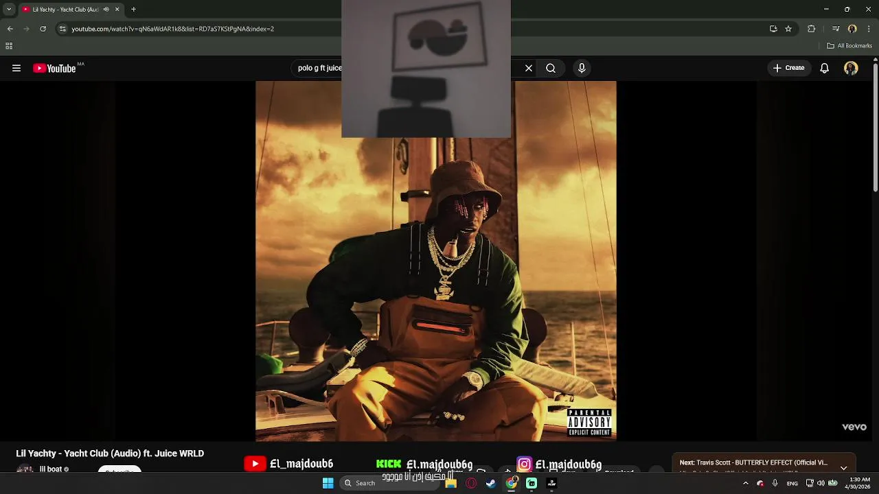Go to YouTube home via the logo
879x494 pixels.
(54, 68)
